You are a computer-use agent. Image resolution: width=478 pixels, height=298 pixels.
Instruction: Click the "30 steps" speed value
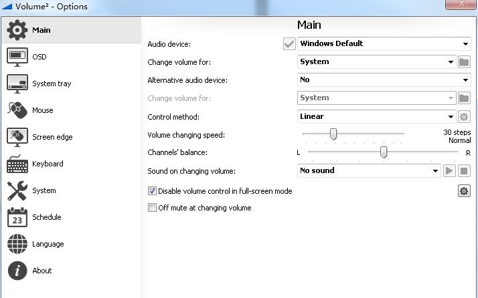(x=457, y=132)
